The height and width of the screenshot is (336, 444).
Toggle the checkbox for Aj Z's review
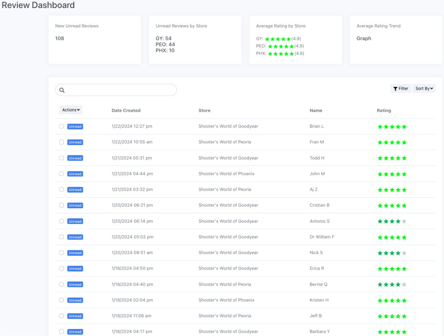(x=62, y=189)
